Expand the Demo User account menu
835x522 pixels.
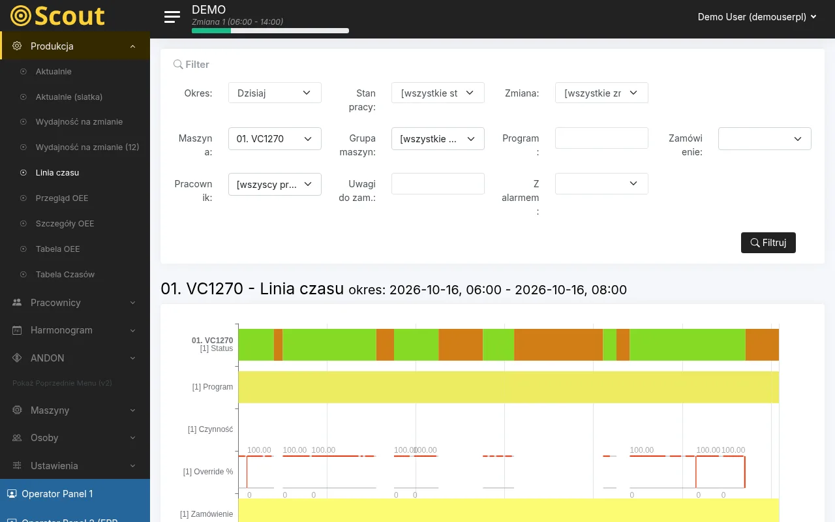click(x=757, y=17)
